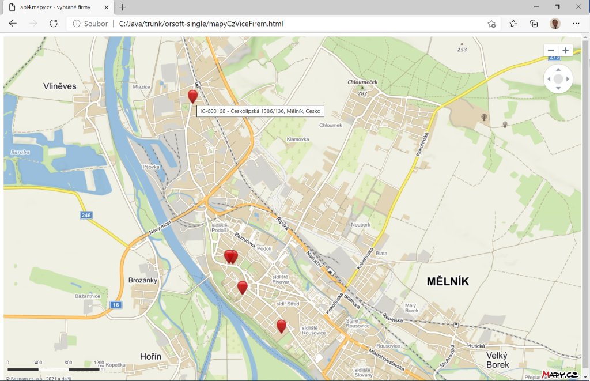The image size is (590, 381).
Task: Pan map down with compass arrow
Action: click(x=558, y=89)
